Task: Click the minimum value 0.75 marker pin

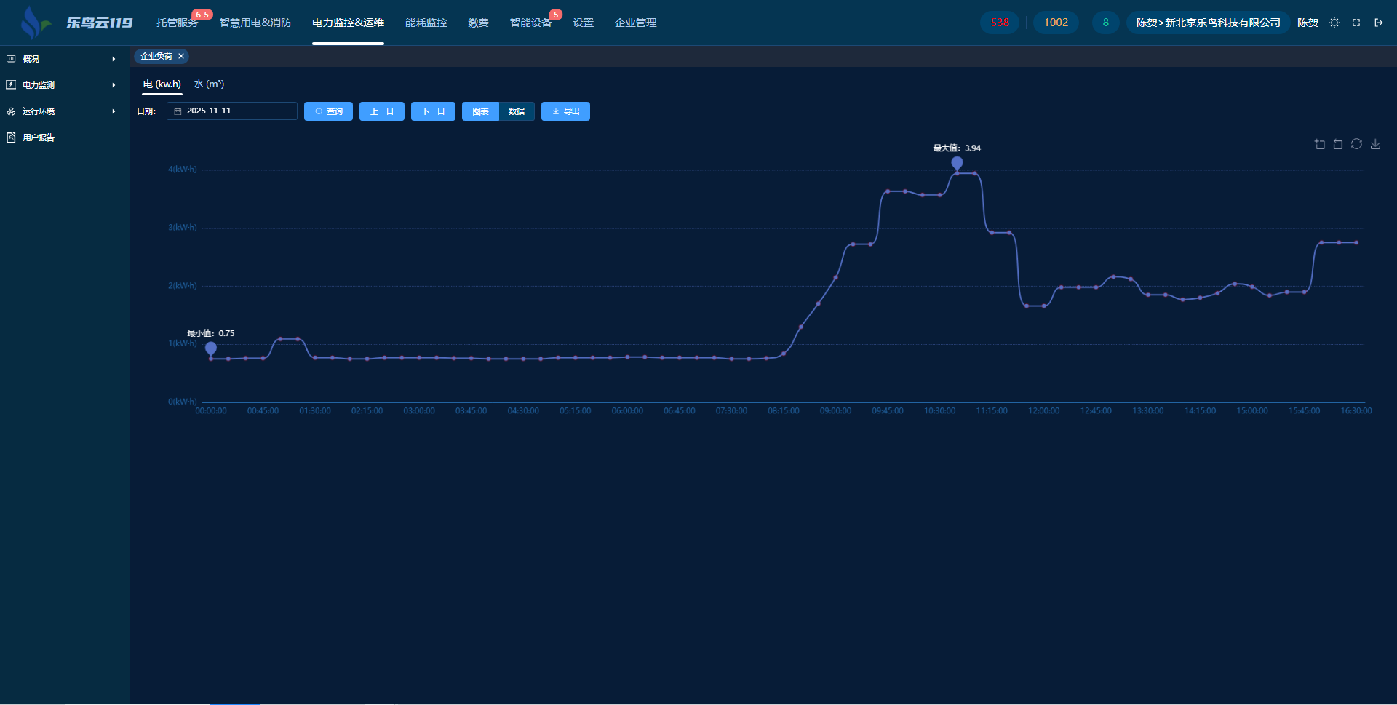Action: (211, 349)
